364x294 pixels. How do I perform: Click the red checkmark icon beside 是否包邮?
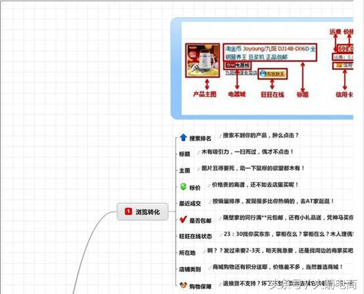coord(183,219)
